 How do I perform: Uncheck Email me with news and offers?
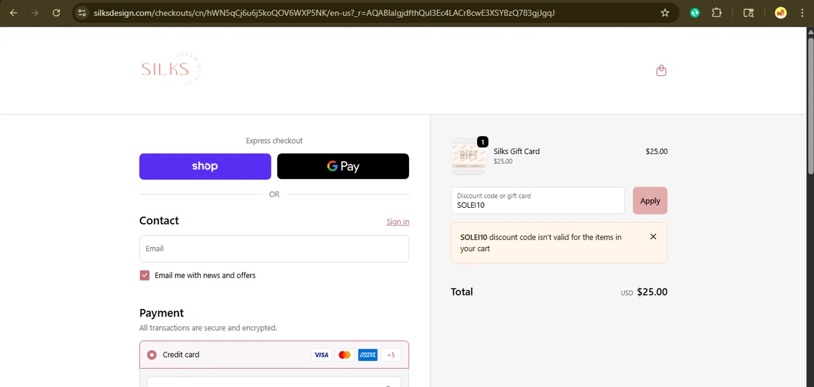point(144,275)
